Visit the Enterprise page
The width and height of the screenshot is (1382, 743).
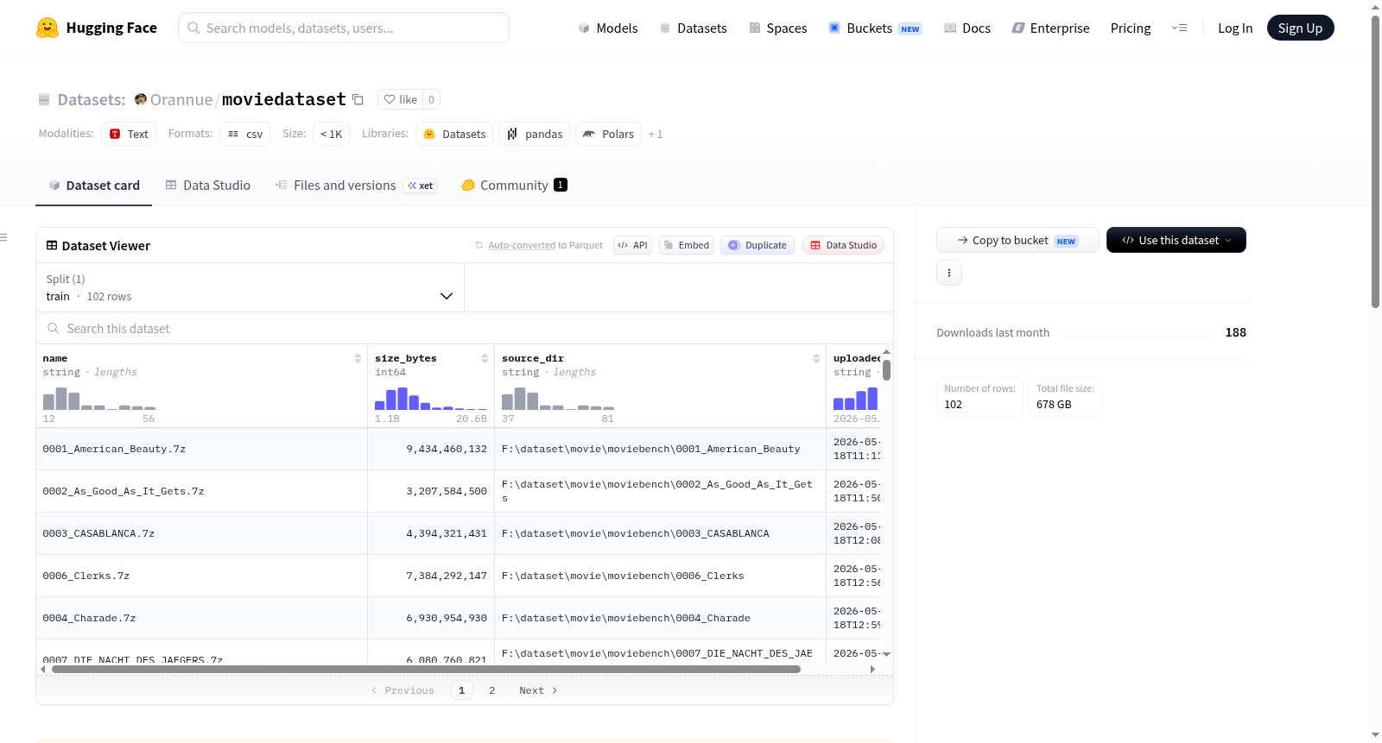click(1050, 28)
